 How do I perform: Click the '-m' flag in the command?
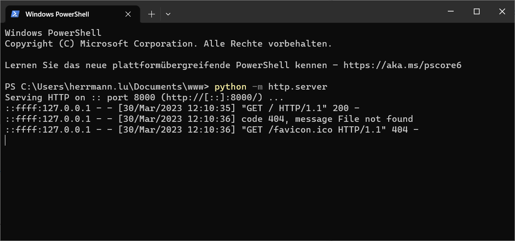257,87
